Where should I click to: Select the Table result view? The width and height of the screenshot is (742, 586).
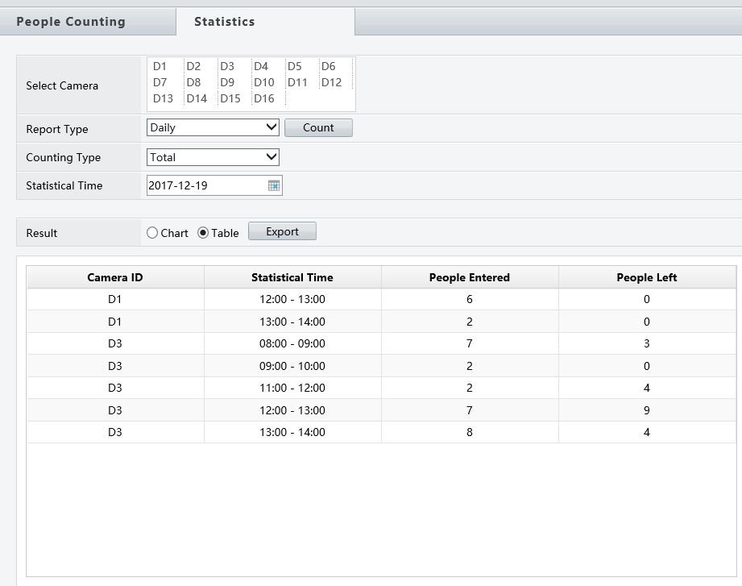point(203,233)
